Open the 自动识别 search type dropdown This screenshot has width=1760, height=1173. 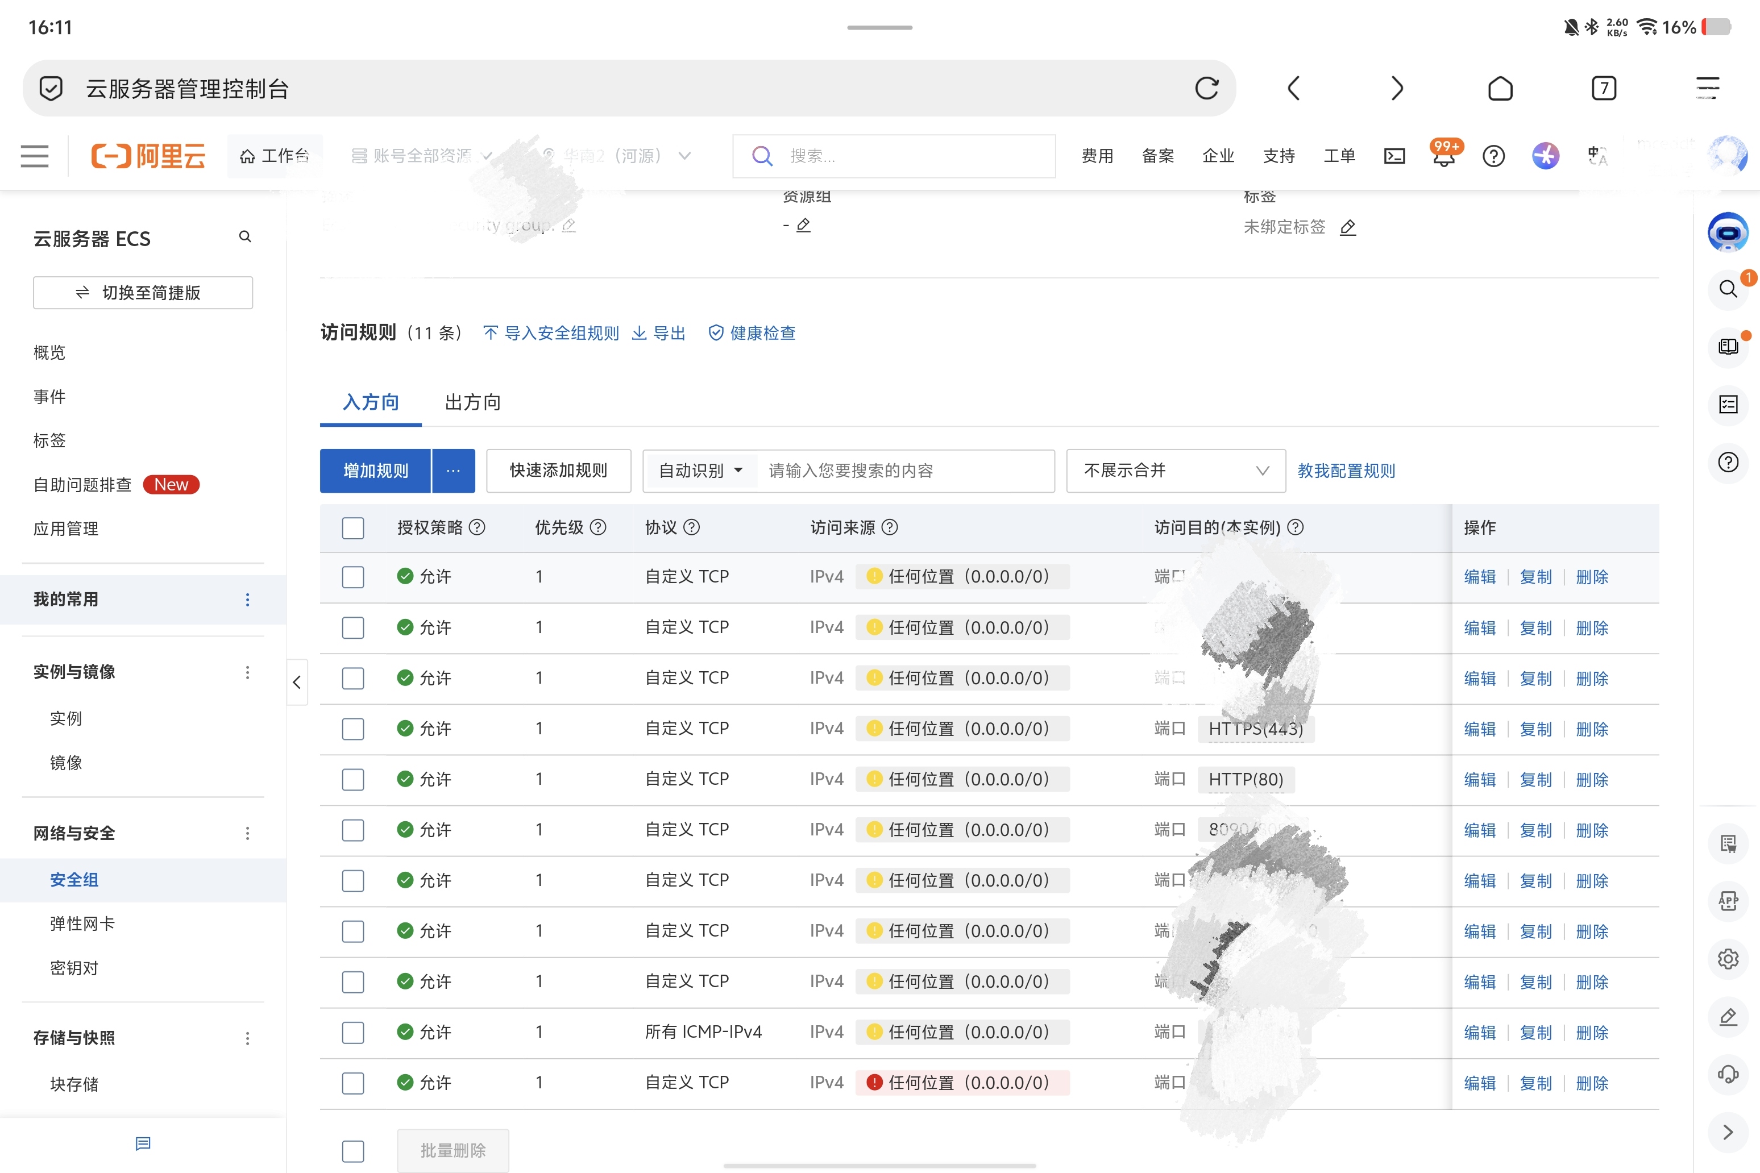700,471
